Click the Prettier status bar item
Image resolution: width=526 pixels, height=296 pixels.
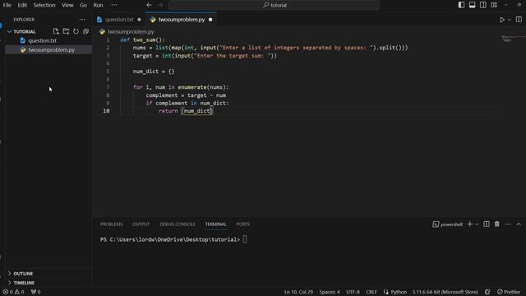click(x=509, y=292)
